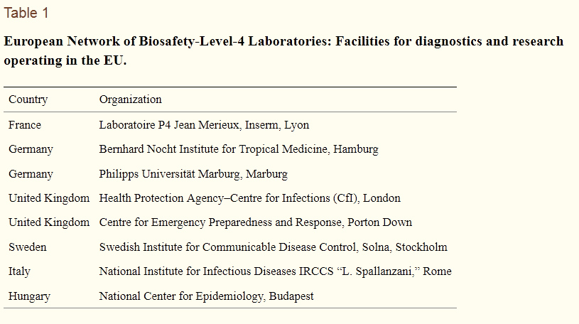Screen dimensions: 579x324
Task: Select the Italy country cell
Action: [x=20, y=271]
